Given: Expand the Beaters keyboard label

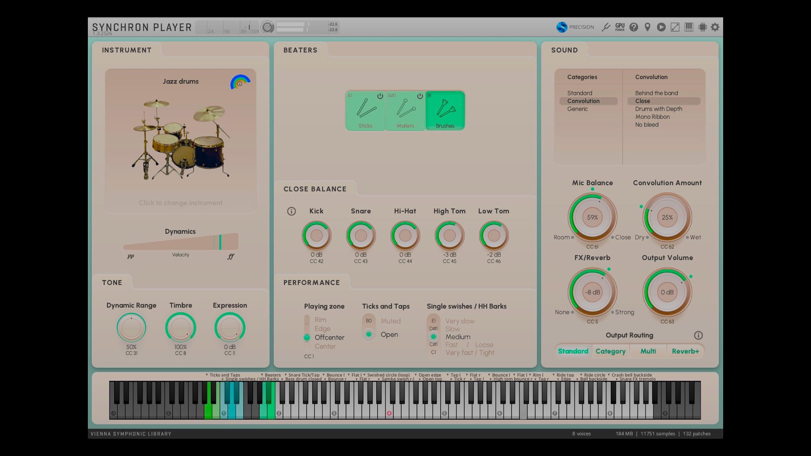Looking at the screenshot, I should coord(271,375).
